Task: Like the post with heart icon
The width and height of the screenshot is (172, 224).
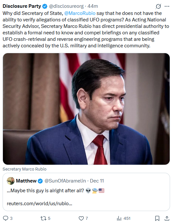Action: (x=81, y=218)
